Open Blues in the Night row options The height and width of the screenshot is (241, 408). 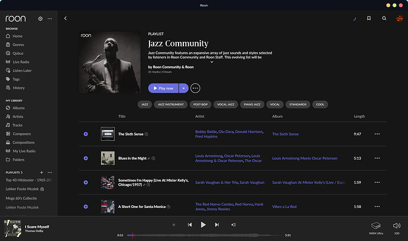click(377, 158)
